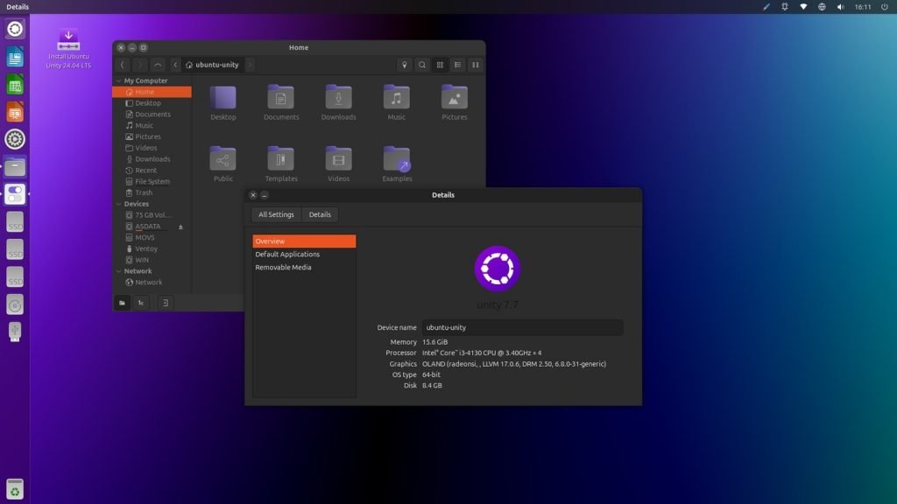The width and height of the screenshot is (897, 504).
Task: Open the Downloads folder
Action: [338, 96]
